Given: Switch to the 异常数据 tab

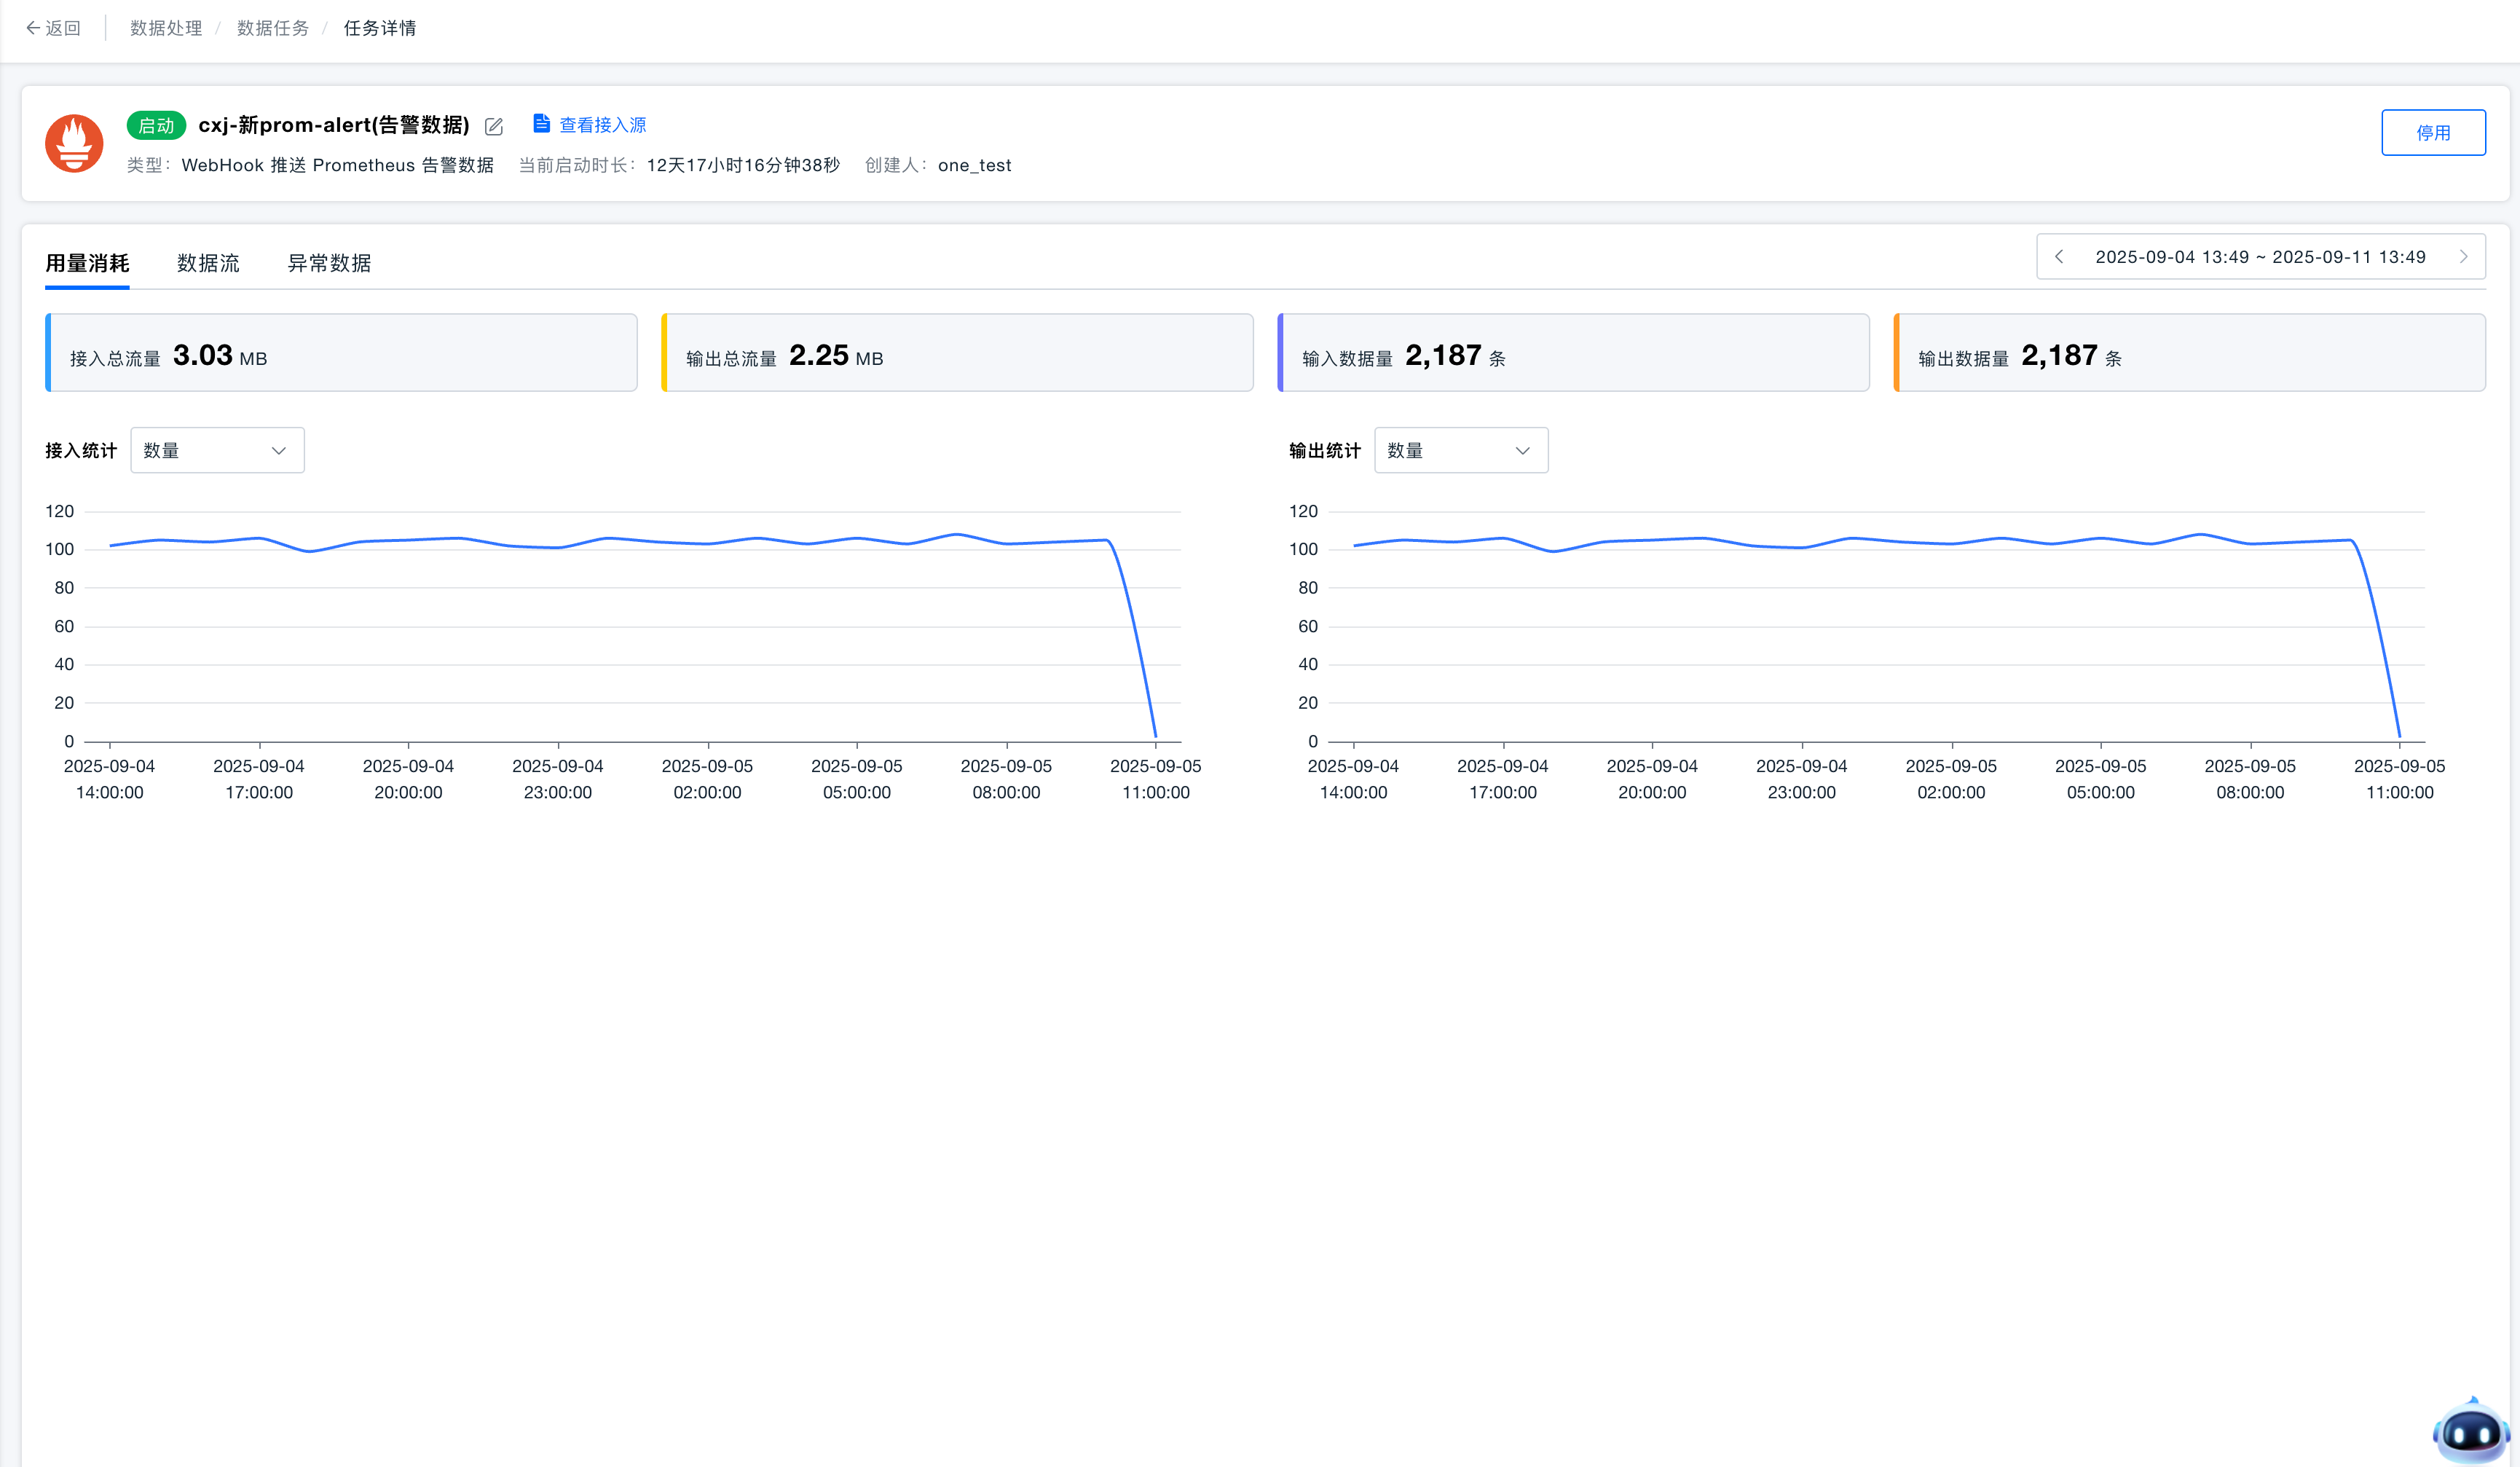Looking at the screenshot, I should 329,263.
